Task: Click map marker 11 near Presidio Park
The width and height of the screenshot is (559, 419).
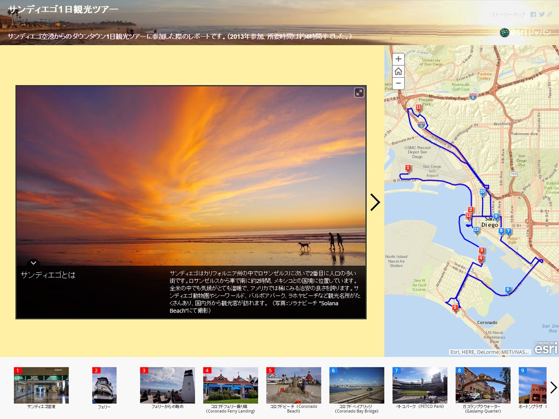Action: 418,108
